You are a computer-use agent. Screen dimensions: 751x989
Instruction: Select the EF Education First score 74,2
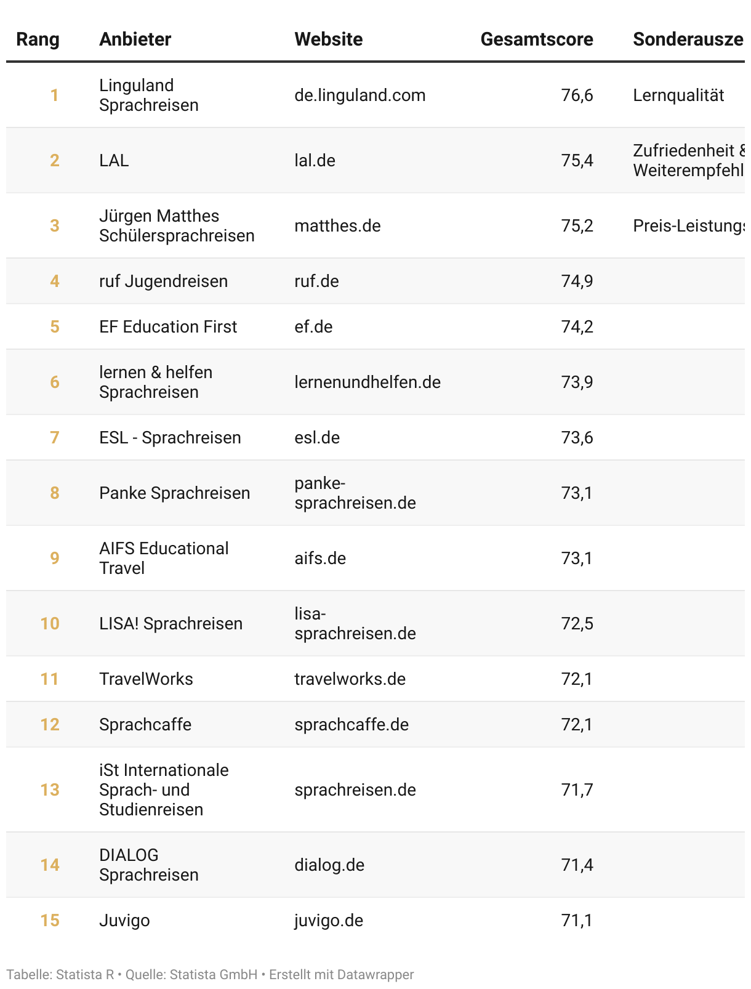coord(577,327)
